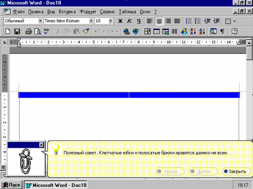Open the Таблица menu
This screenshot has height=189, width=253.
coord(128,12)
